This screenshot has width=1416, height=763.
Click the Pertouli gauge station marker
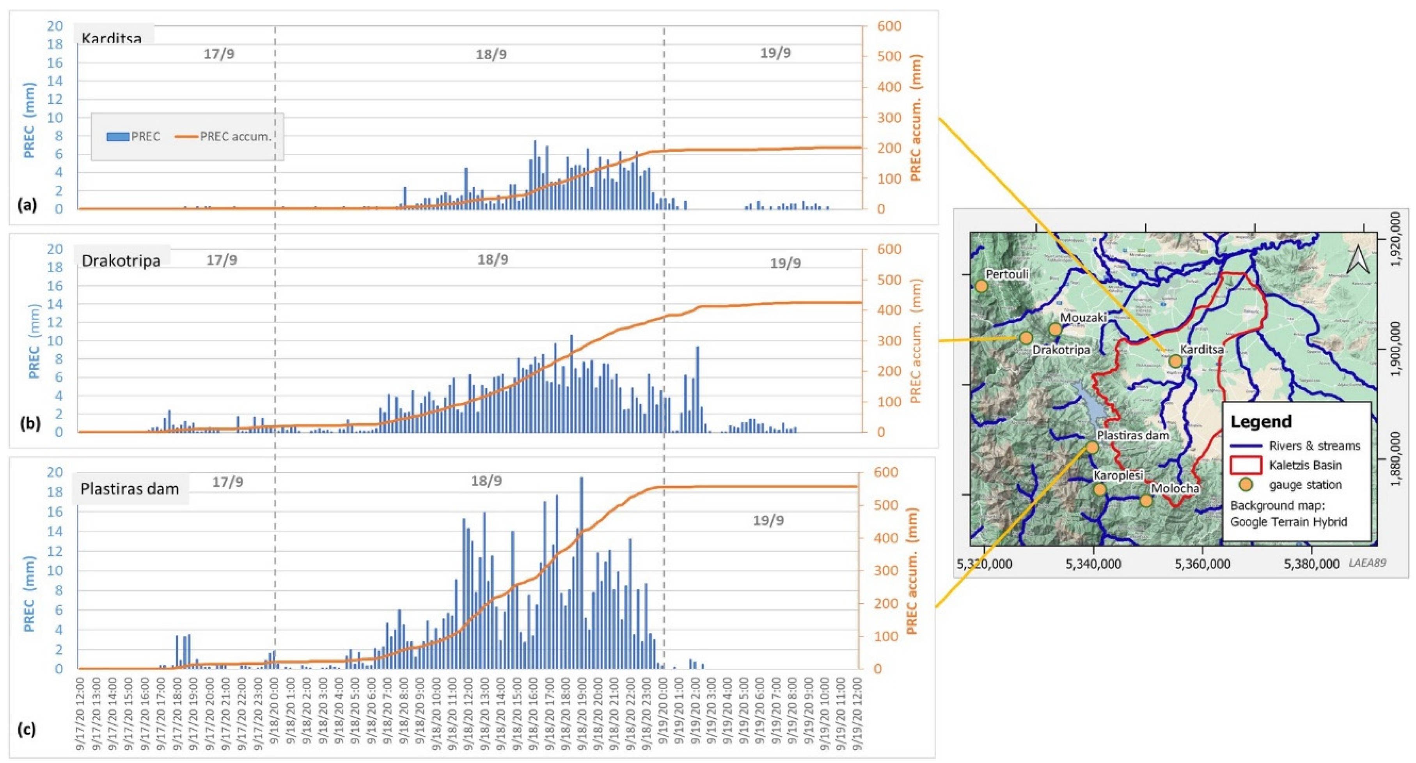tap(981, 286)
